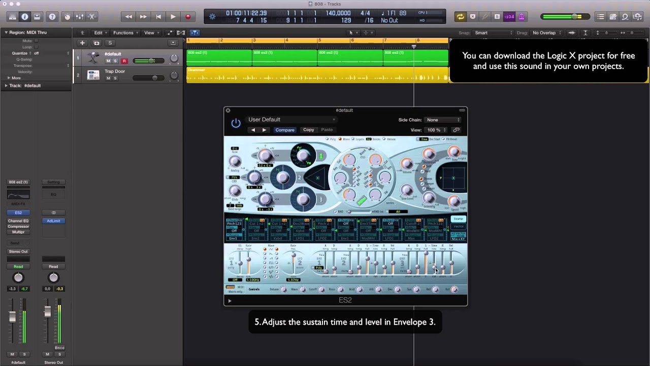The image size is (650, 366).
Task: Toggle the Flex show/hide icon
Action: click(181, 33)
